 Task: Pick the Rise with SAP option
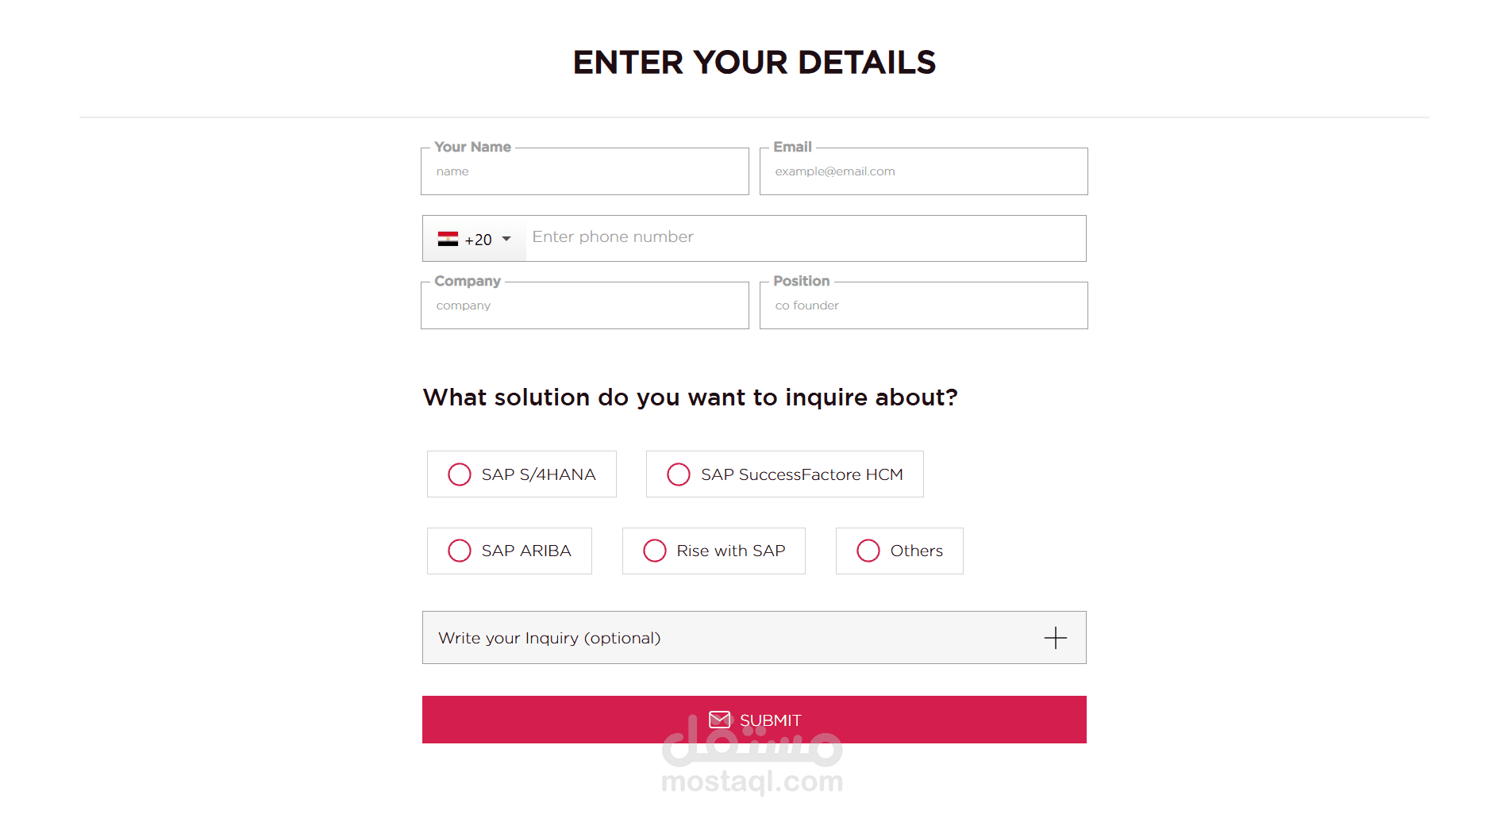coord(655,551)
